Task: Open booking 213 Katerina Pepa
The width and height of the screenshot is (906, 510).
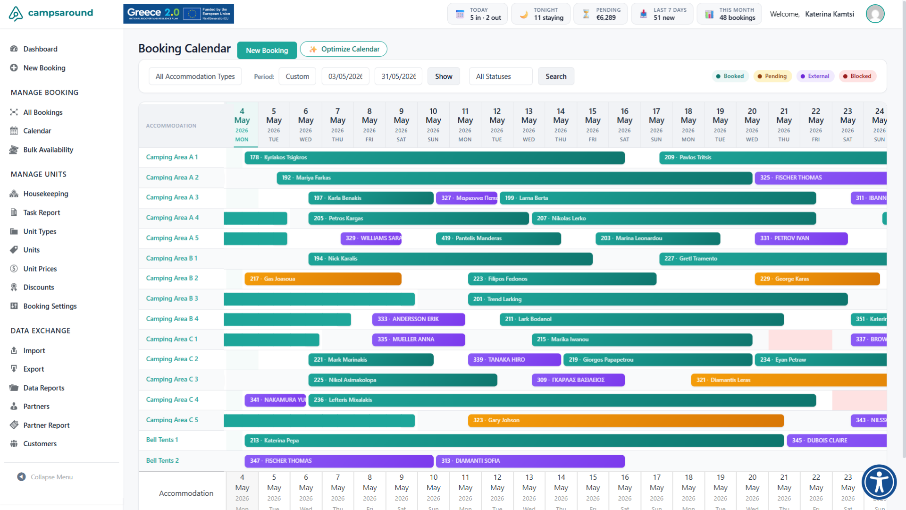Action: tap(514, 441)
